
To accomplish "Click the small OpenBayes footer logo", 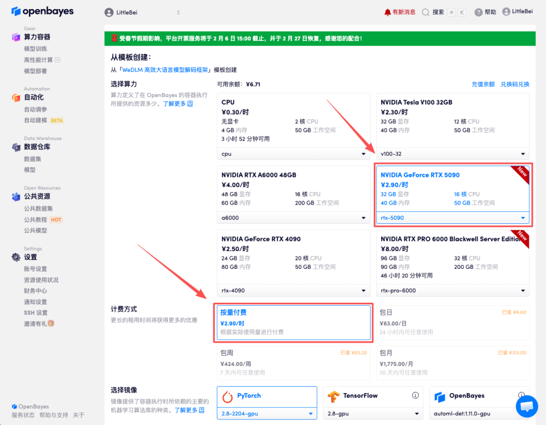I will (14, 406).
